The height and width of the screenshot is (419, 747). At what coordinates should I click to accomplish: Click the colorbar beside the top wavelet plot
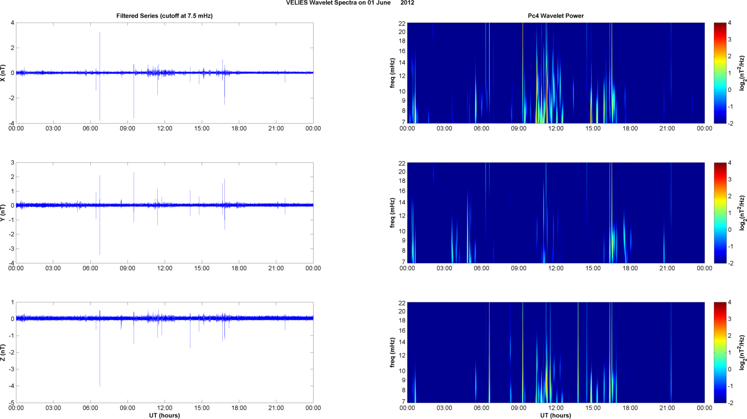click(720, 73)
